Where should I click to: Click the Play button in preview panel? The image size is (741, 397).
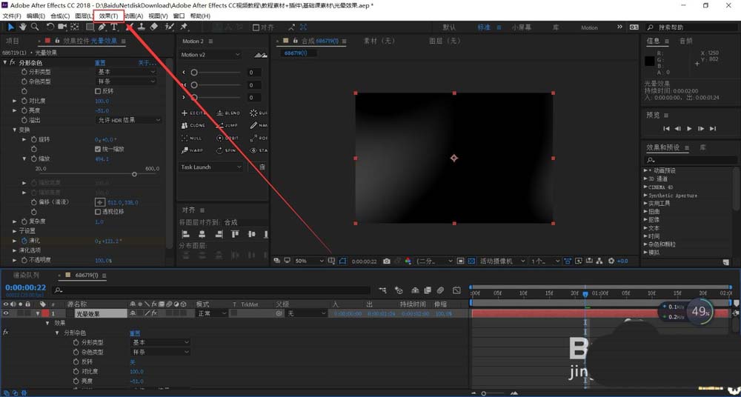tap(689, 129)
